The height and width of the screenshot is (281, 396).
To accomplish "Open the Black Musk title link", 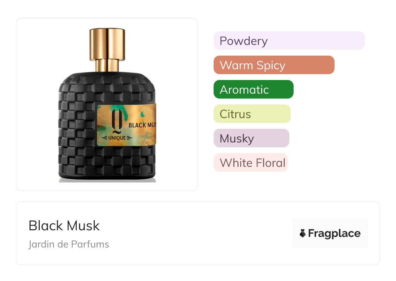I will point(64,225).
